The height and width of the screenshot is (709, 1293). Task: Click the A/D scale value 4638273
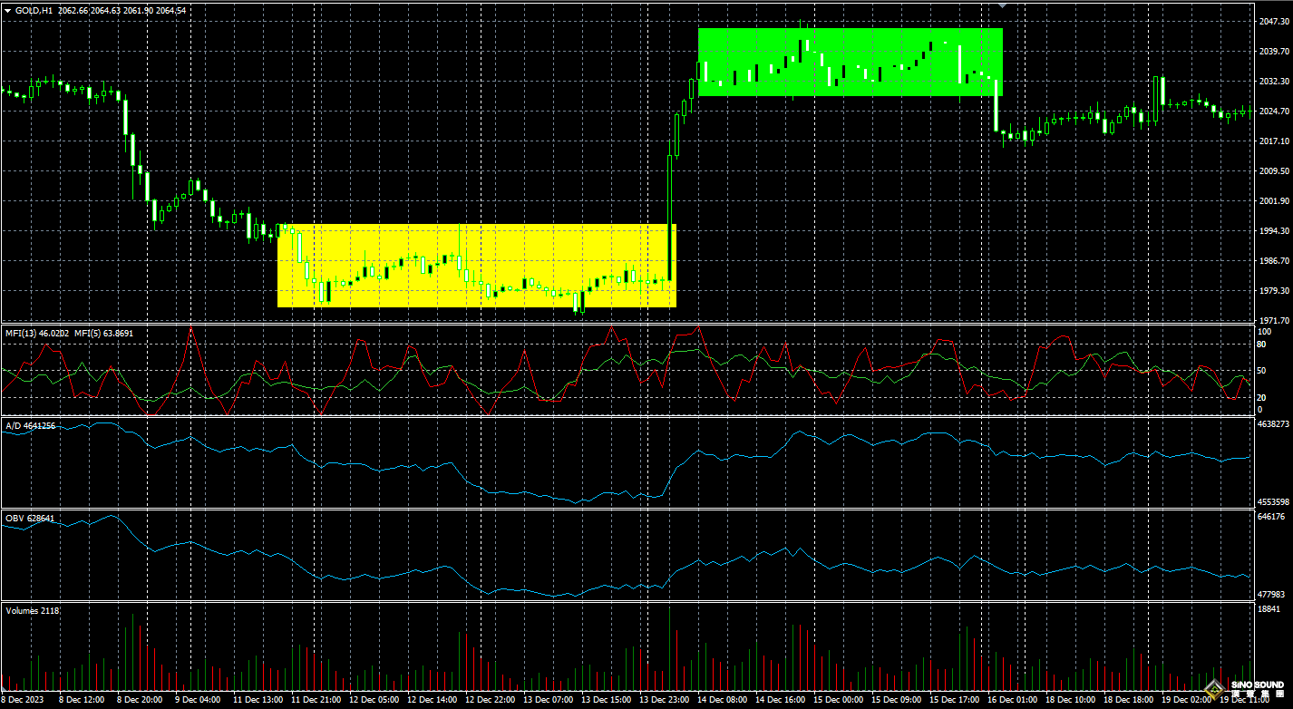click(x=1273, y=423)
